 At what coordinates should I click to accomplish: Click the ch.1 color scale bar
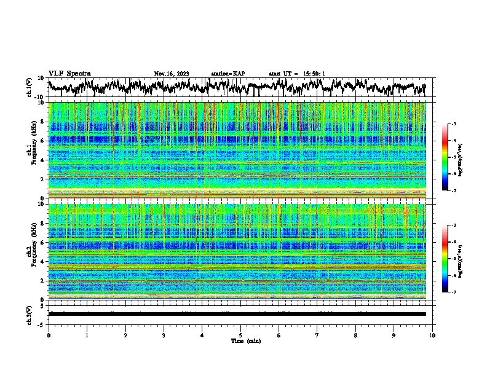tap(445, 157)
